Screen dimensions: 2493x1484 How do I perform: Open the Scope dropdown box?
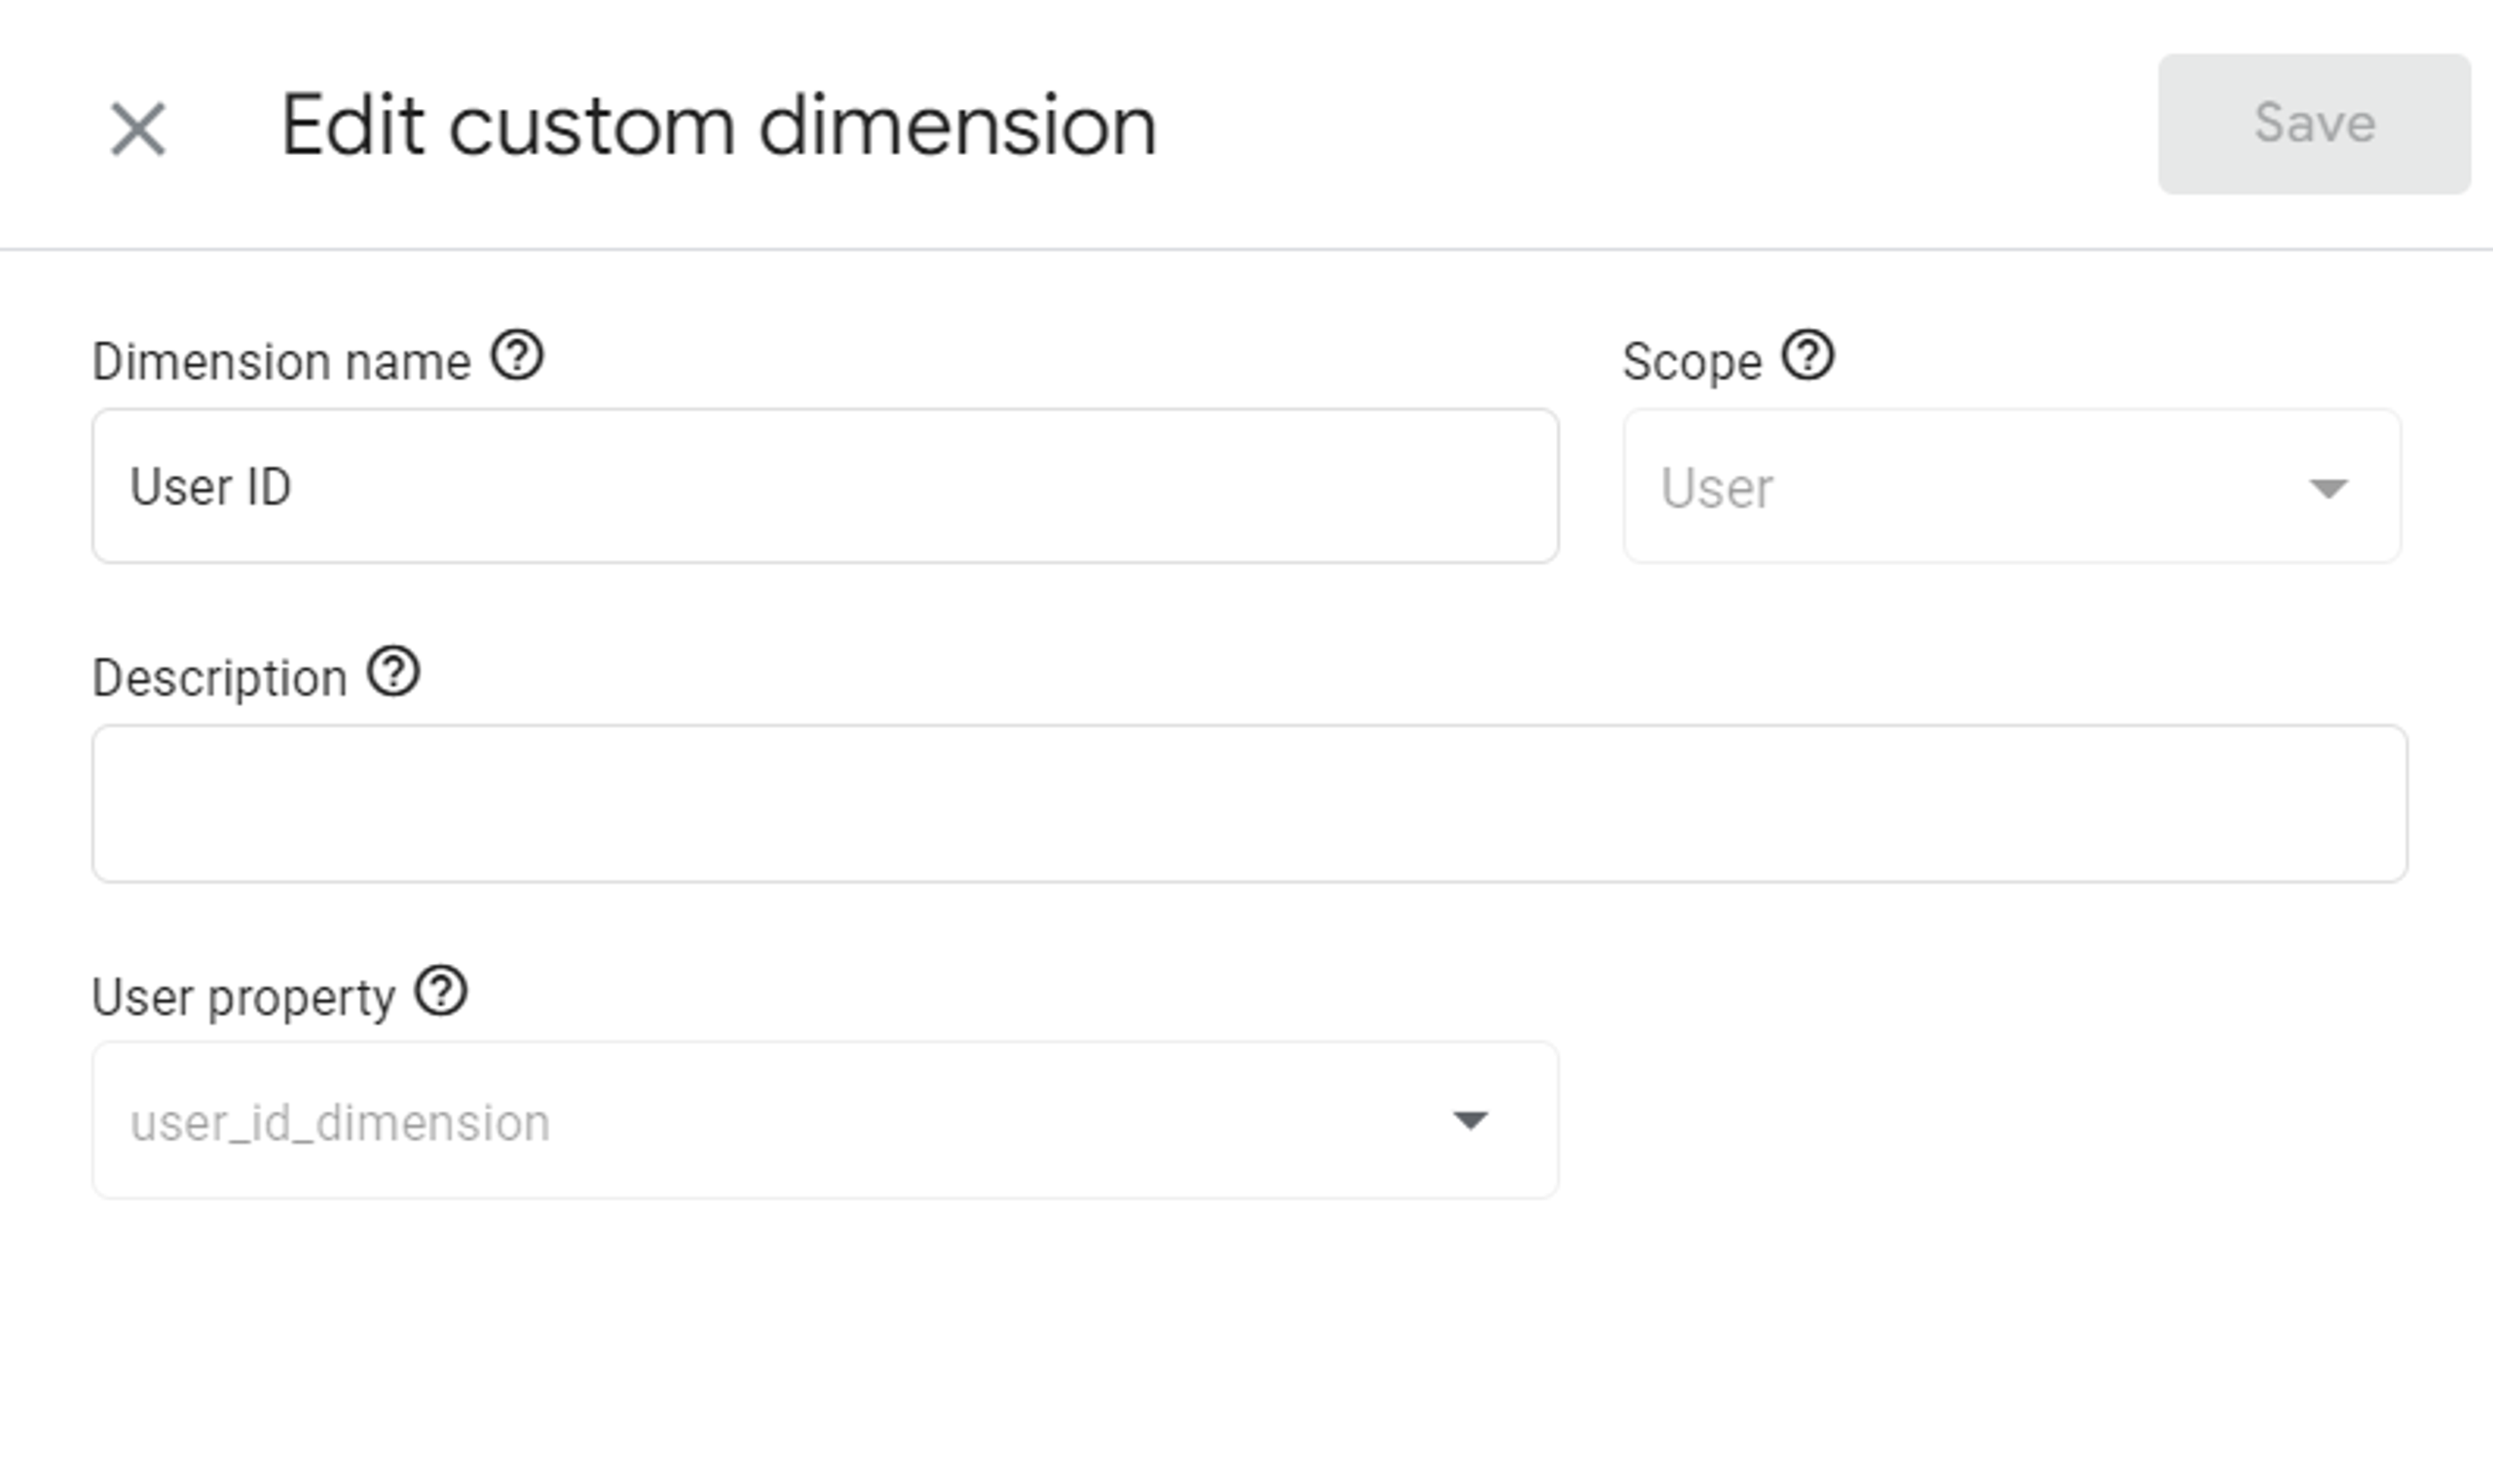[x=2010, y=487]
